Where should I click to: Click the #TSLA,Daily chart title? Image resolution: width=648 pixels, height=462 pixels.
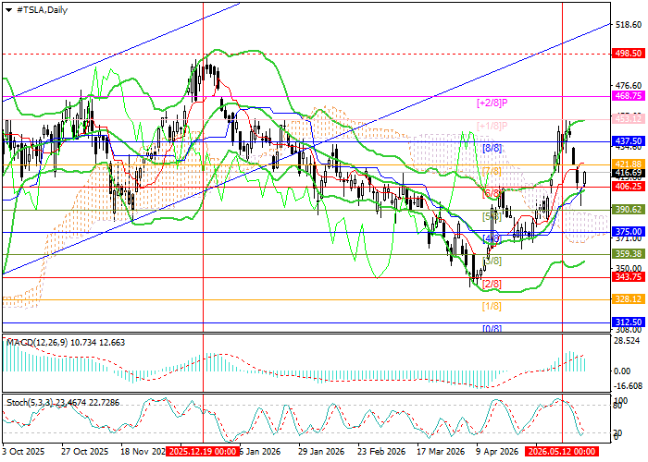tap(42, 10)
